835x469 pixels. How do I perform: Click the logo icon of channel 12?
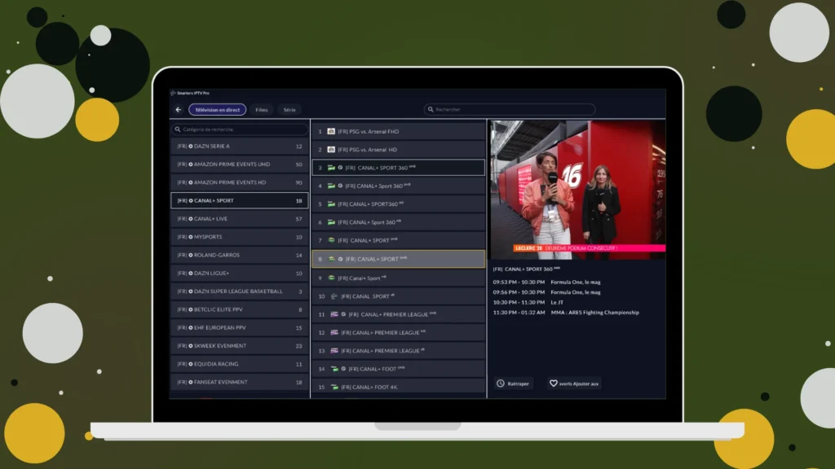(334, 332)
